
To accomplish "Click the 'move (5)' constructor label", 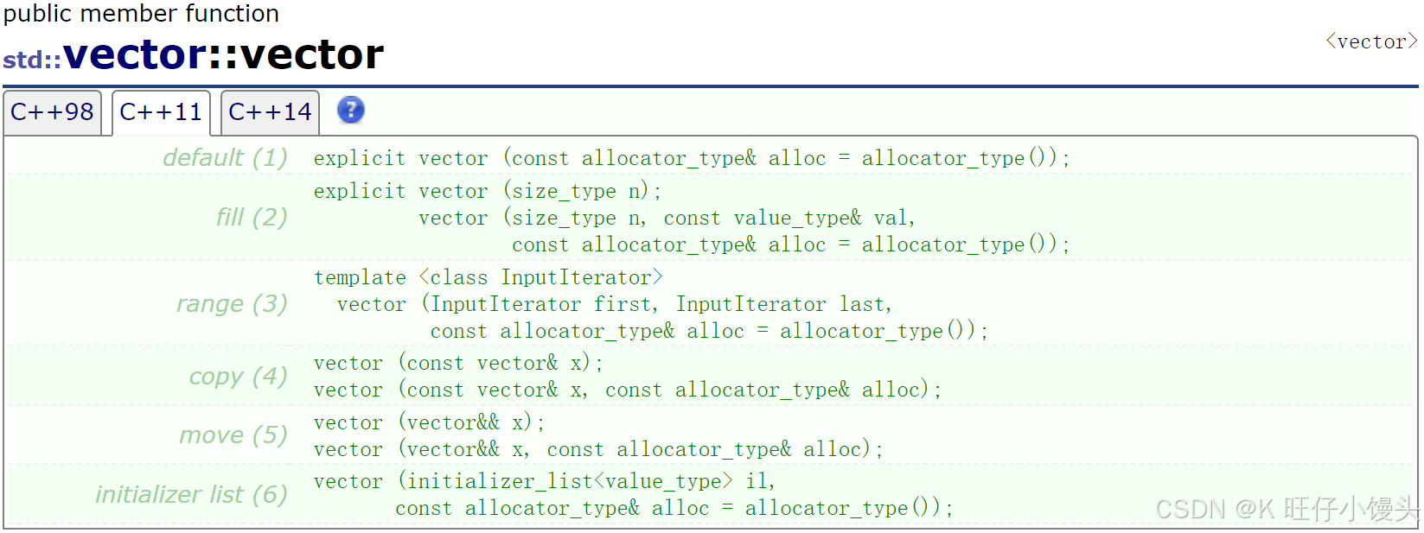I will click(233, 435).
